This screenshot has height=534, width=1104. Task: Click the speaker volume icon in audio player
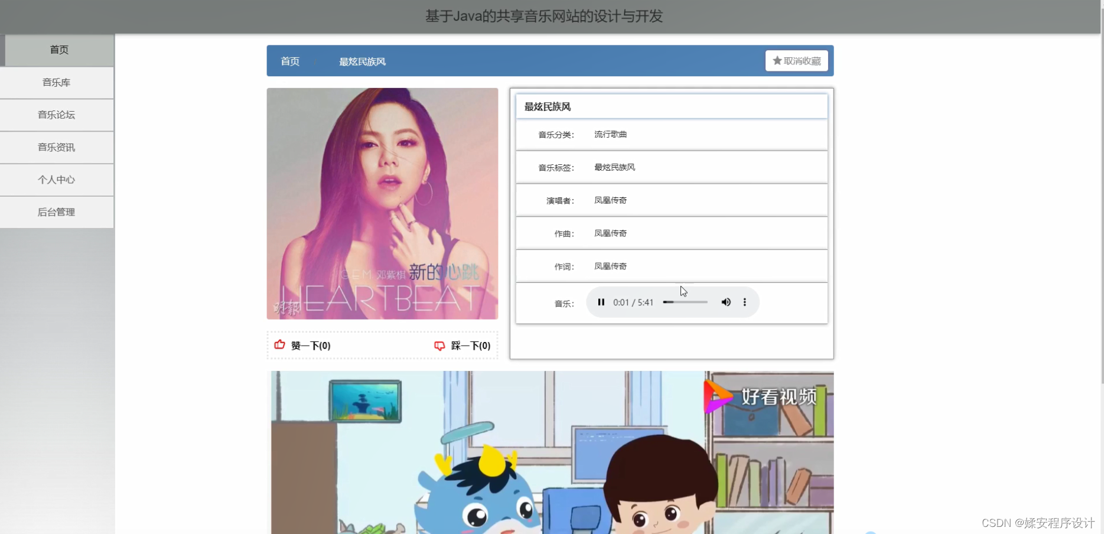(x=725, y=302)
